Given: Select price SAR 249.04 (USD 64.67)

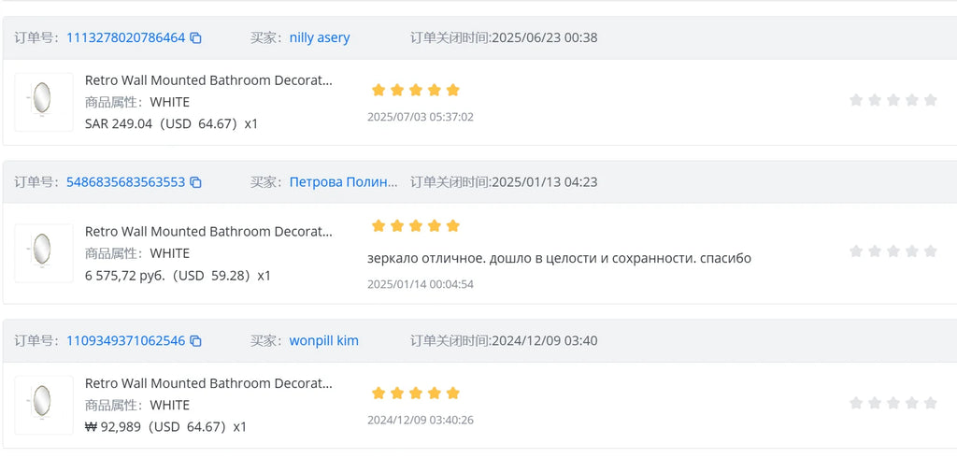Looking at the screenshot, I should click(x=172, y=124).
